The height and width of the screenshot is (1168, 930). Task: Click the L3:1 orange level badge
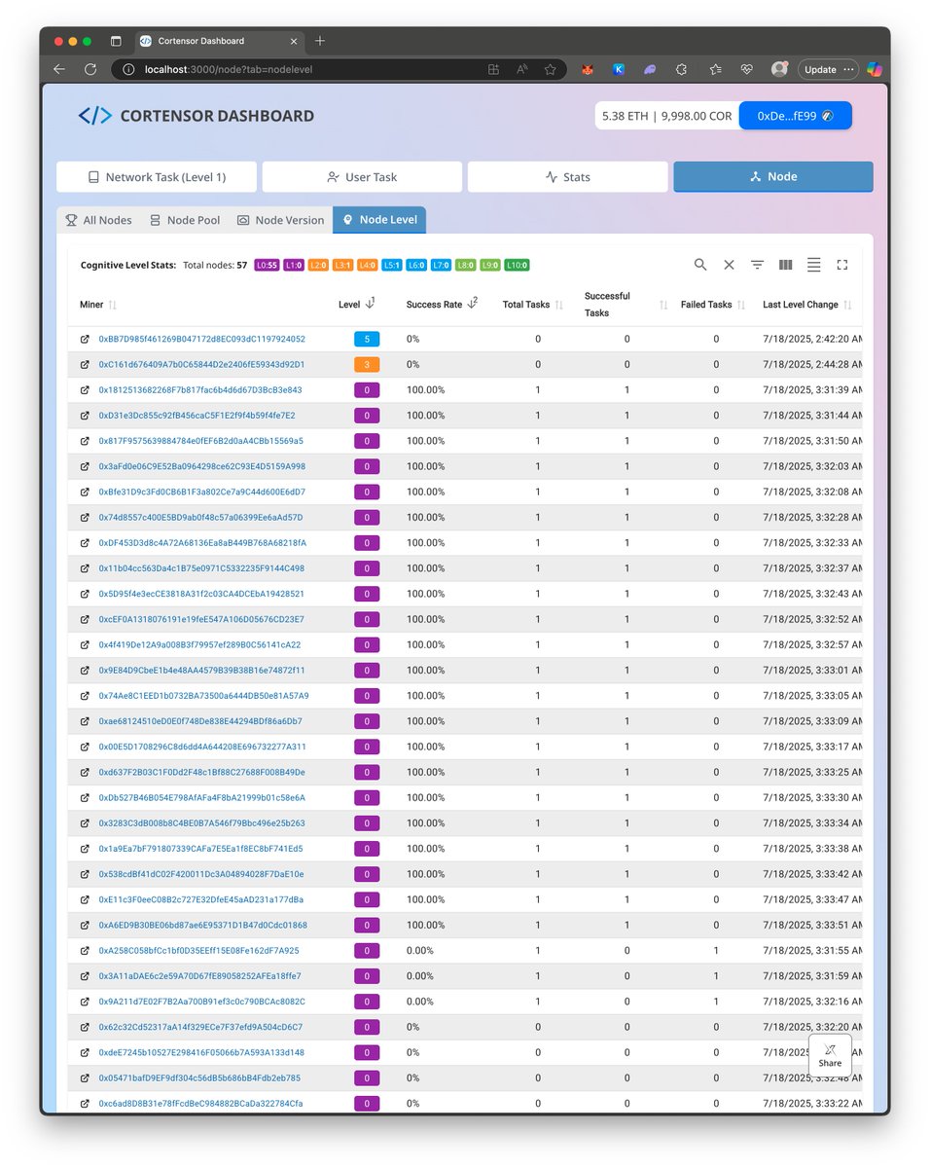tap(342, 265)
